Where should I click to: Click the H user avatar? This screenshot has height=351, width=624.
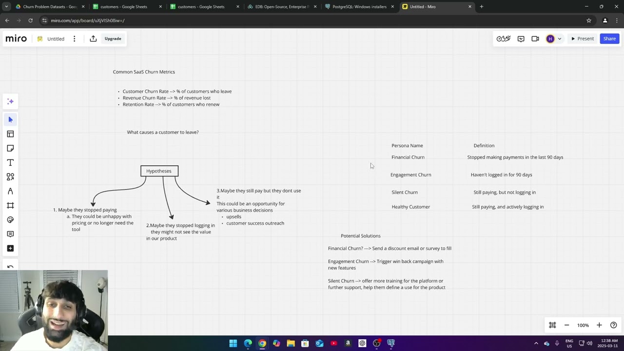tap(550, 39)
